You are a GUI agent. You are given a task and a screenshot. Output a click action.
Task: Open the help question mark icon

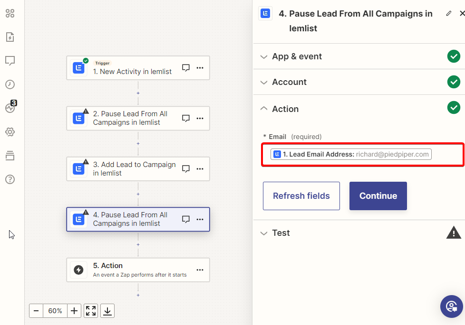click(10, 179)
